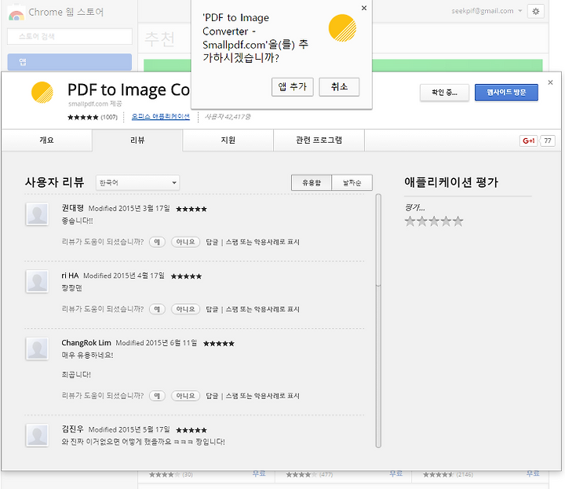Click the 확인 중... button
This screenshot has height=489, width=565.
click(x=444, y=93)
